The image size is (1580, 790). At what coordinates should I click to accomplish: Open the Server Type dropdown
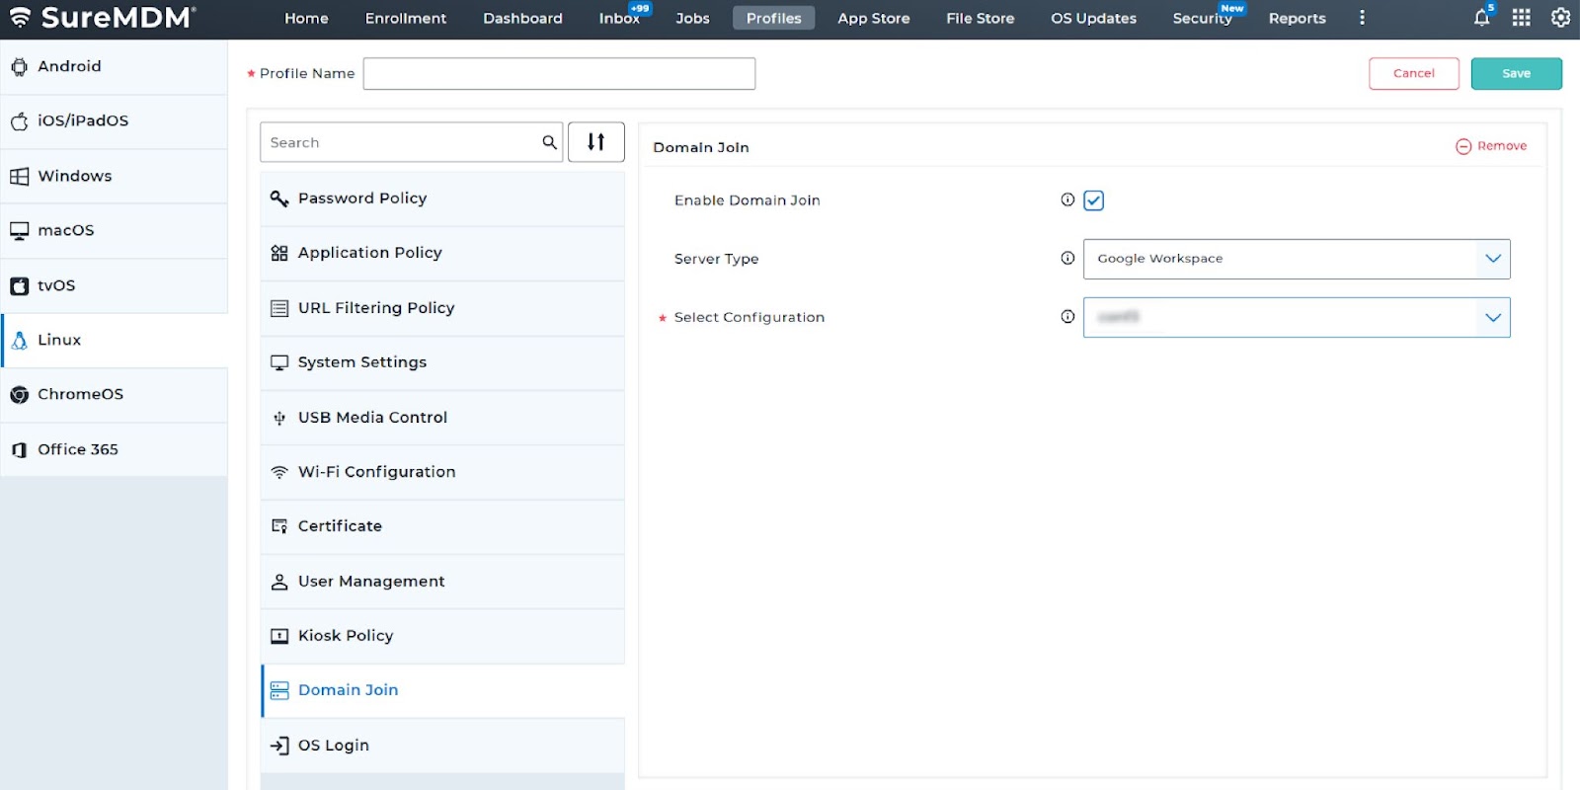[x=1297, y=259]
